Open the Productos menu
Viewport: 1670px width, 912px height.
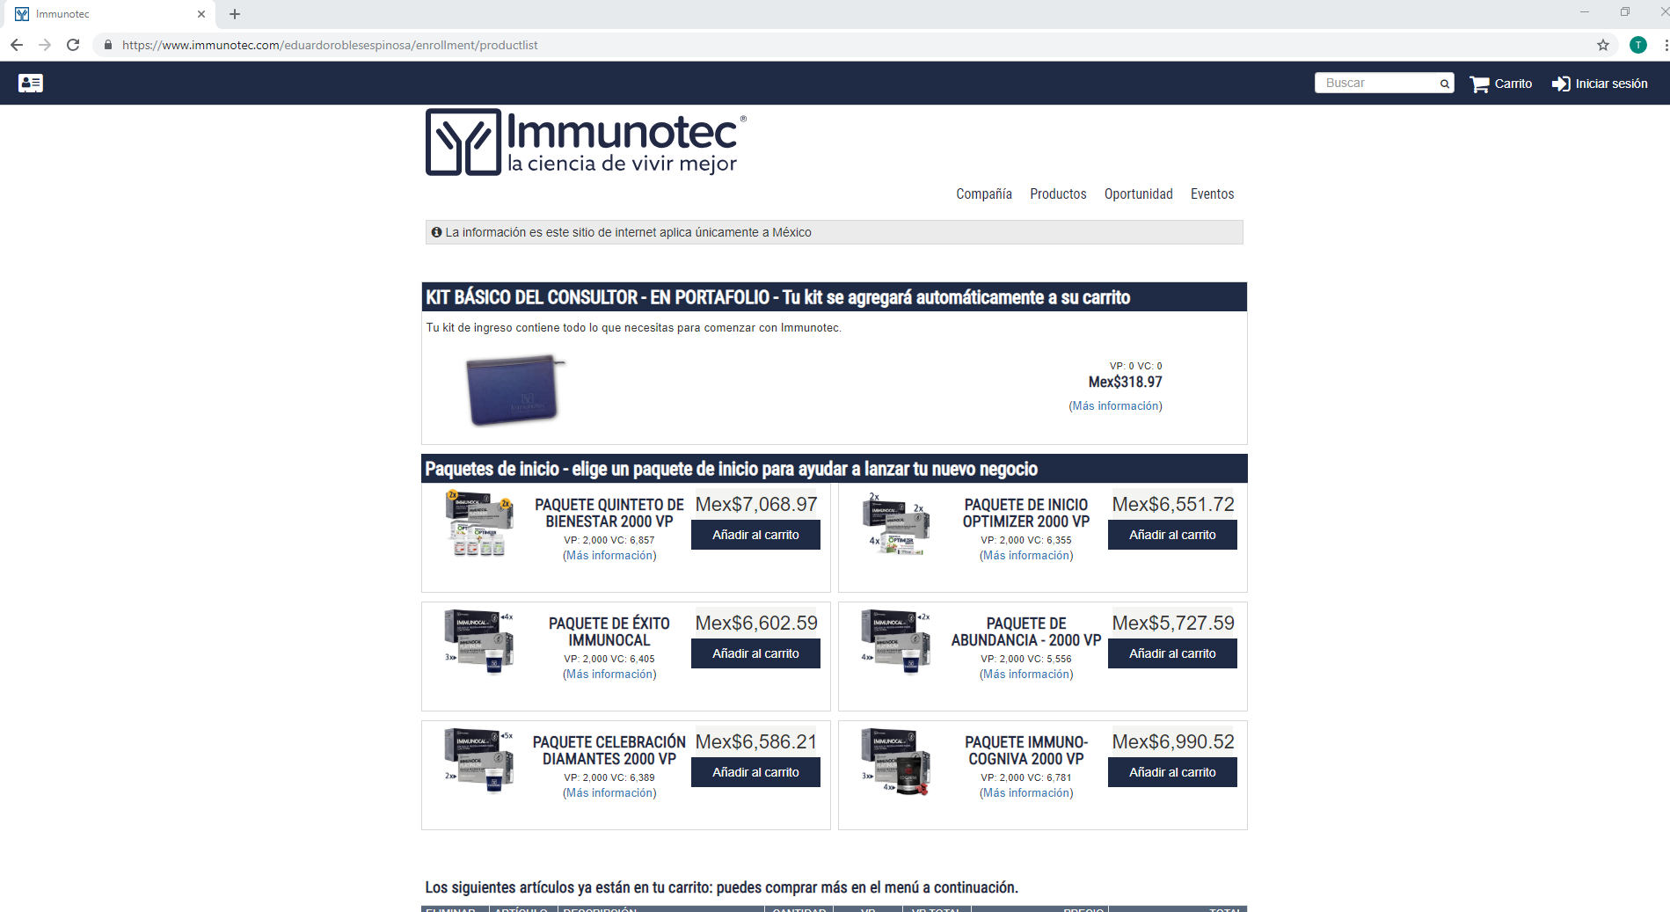1058,193
